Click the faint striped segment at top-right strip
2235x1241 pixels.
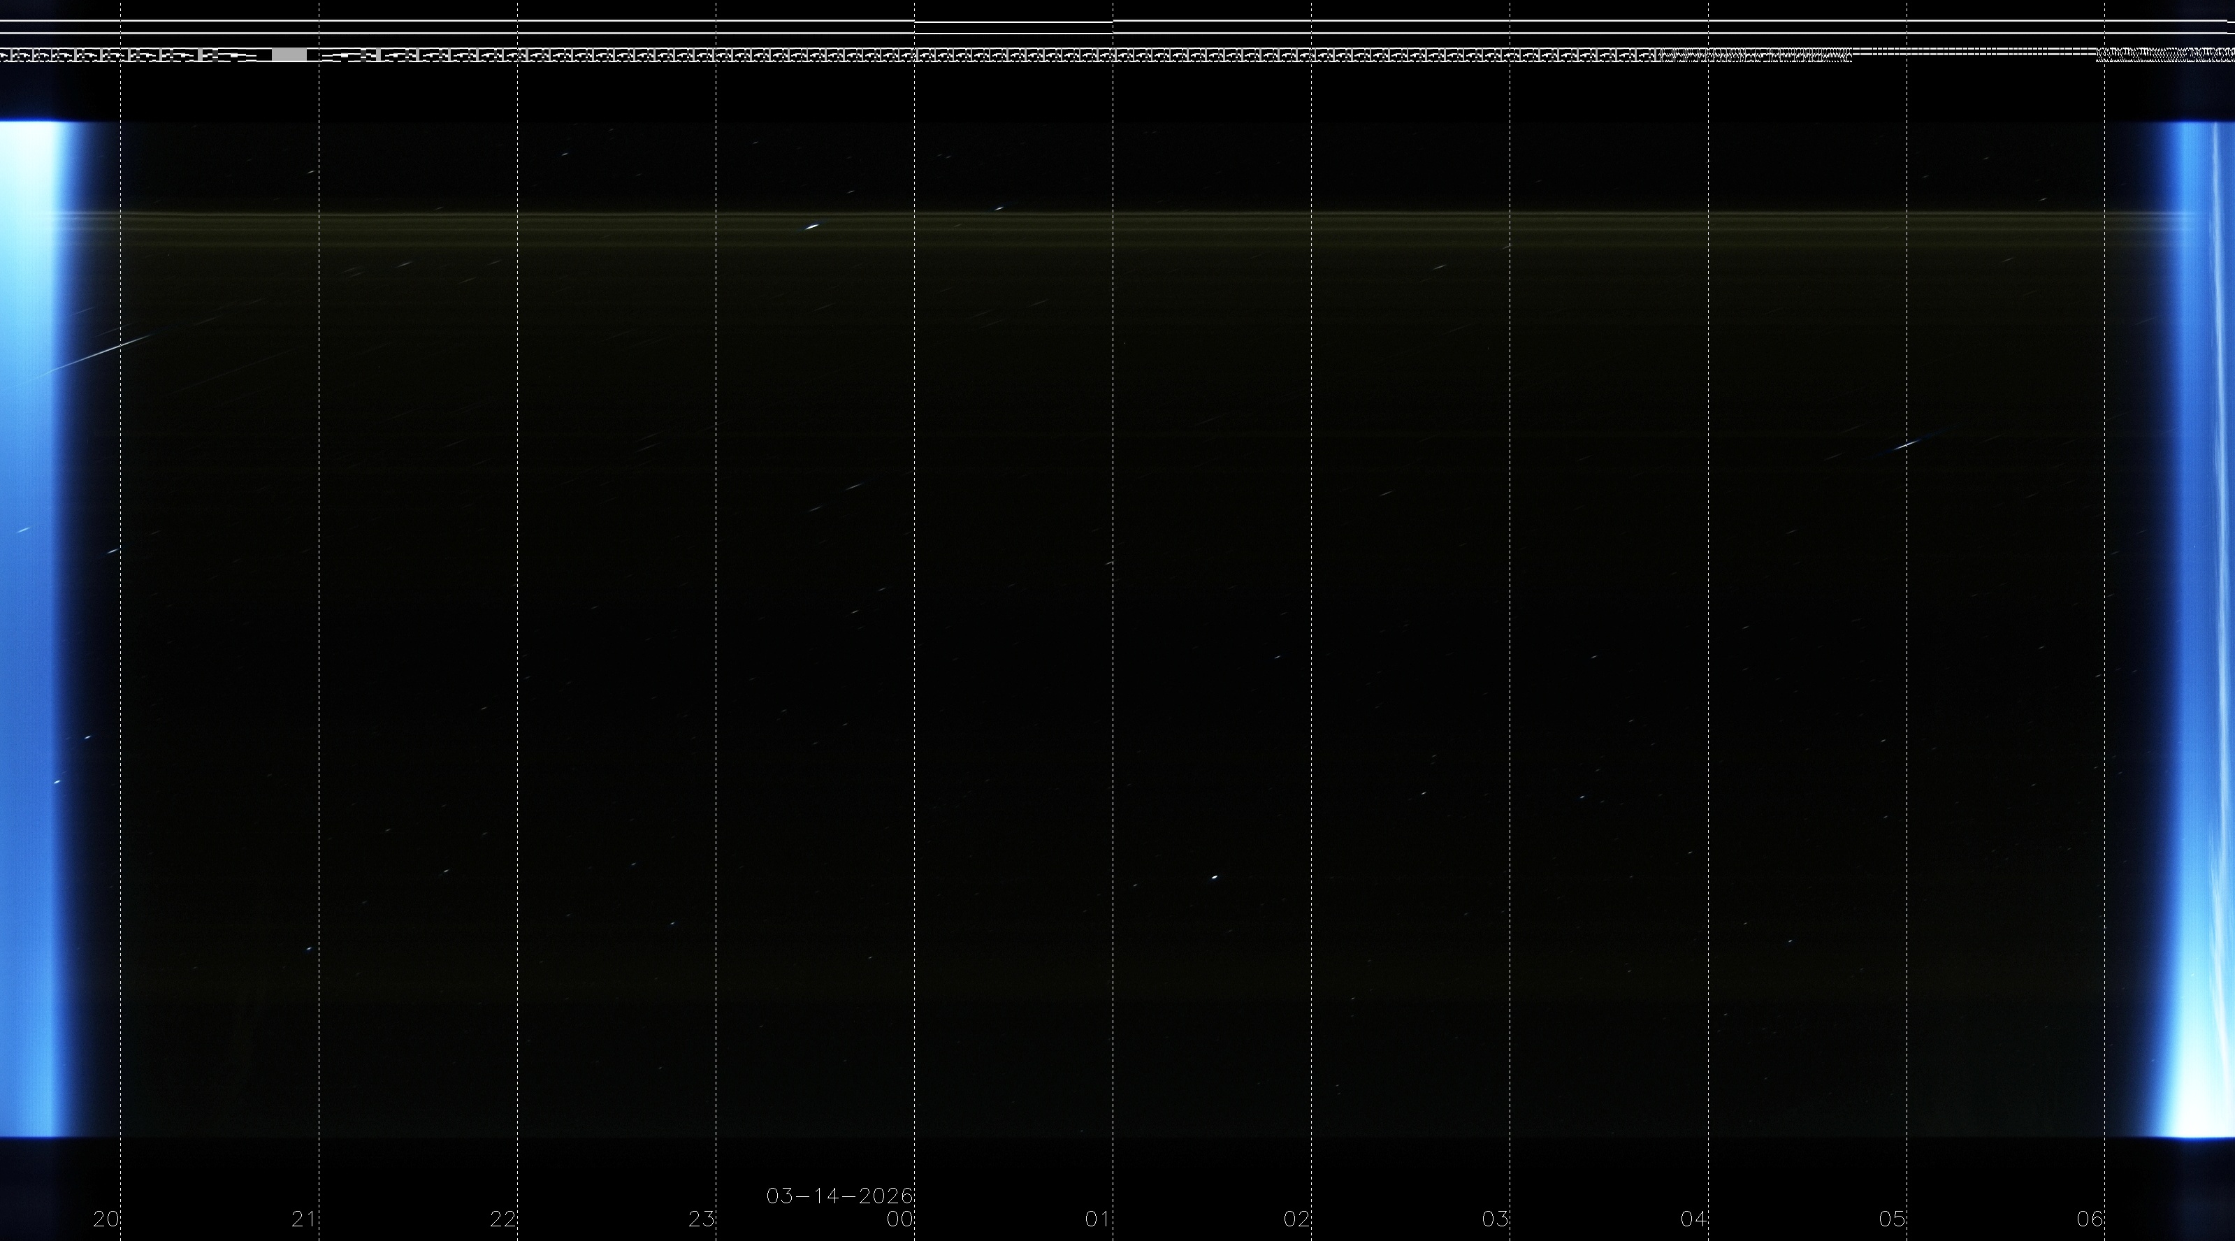[2164, 55]
